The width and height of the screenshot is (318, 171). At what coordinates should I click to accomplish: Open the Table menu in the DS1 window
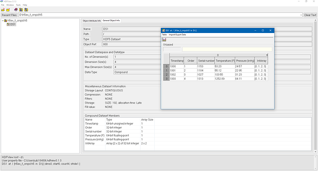click(164, 35)
